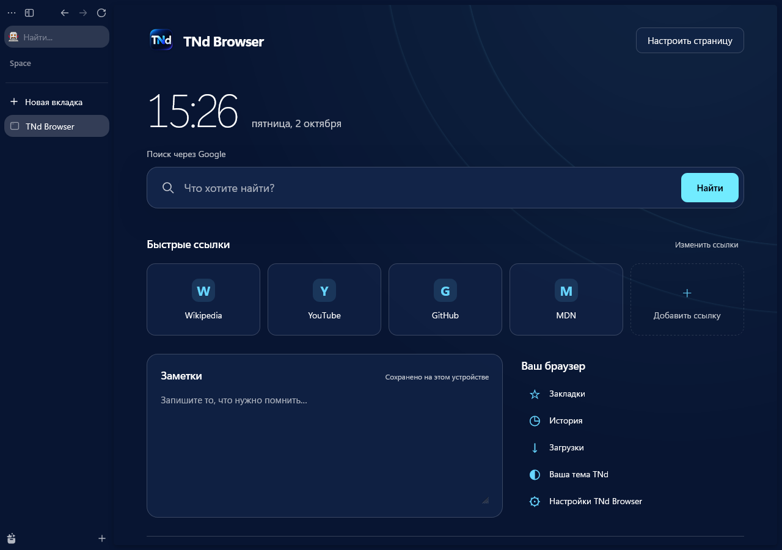Open the GitHub quick link tile

(x=445, y=299)
